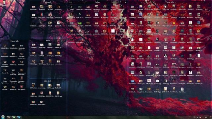The image size is (212, 119).
Task: Select the 2882954.jpg file
Action: point(199,74)
